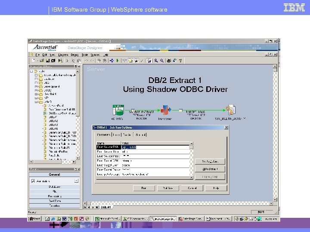This screenshot has width=310, height=232.
Task: Click the Internet Explorer quick launch icon
Action: point(53,219)
